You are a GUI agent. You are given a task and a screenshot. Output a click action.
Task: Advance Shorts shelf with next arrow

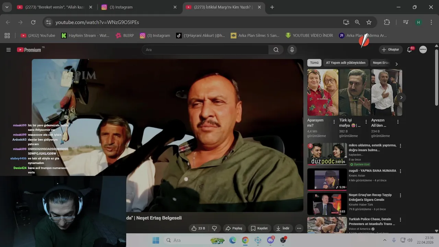click(x=401, y=97)
